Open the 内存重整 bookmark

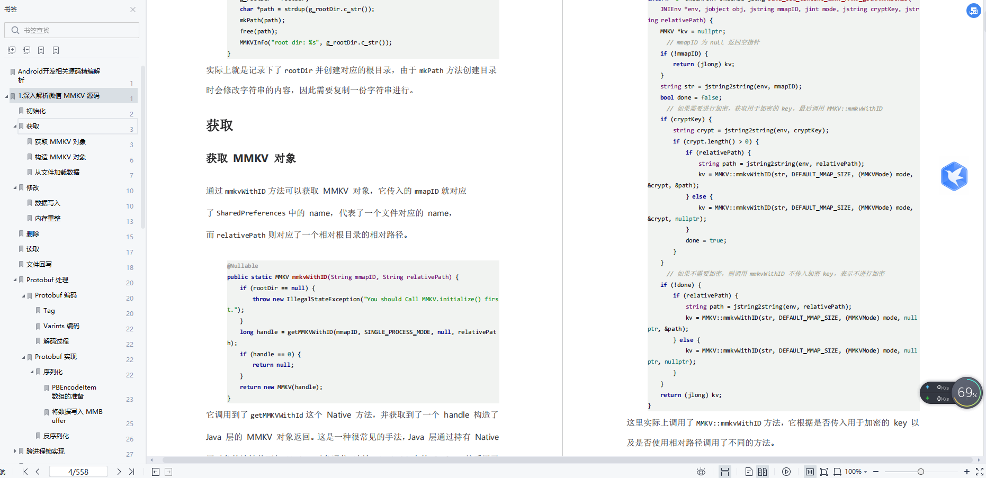(x=48, y=219)
